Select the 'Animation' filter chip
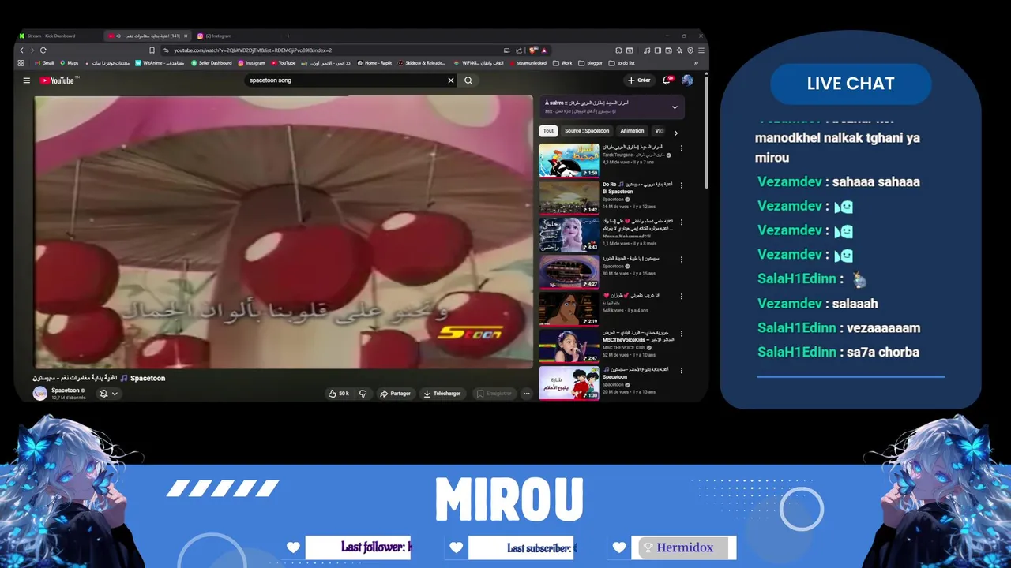This screenshot has height=568, width=1011. (632, 131)
